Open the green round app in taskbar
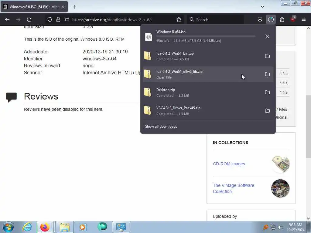The image size is (311, 233). 102,227
